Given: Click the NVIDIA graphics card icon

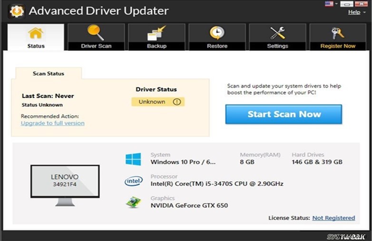Looking at the screenshot, I should point(133,202).
